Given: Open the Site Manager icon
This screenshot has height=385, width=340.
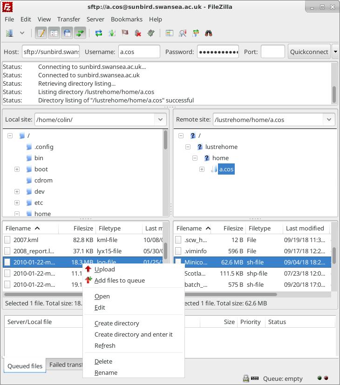Looking at the screenshot, I should click(10, 33).
